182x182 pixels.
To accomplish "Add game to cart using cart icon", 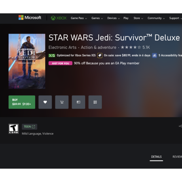I will [x=62, y=102].
